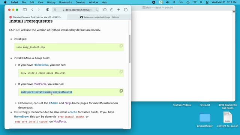
Task: Open the volume control in menu bar
Action: click(168, 2)
